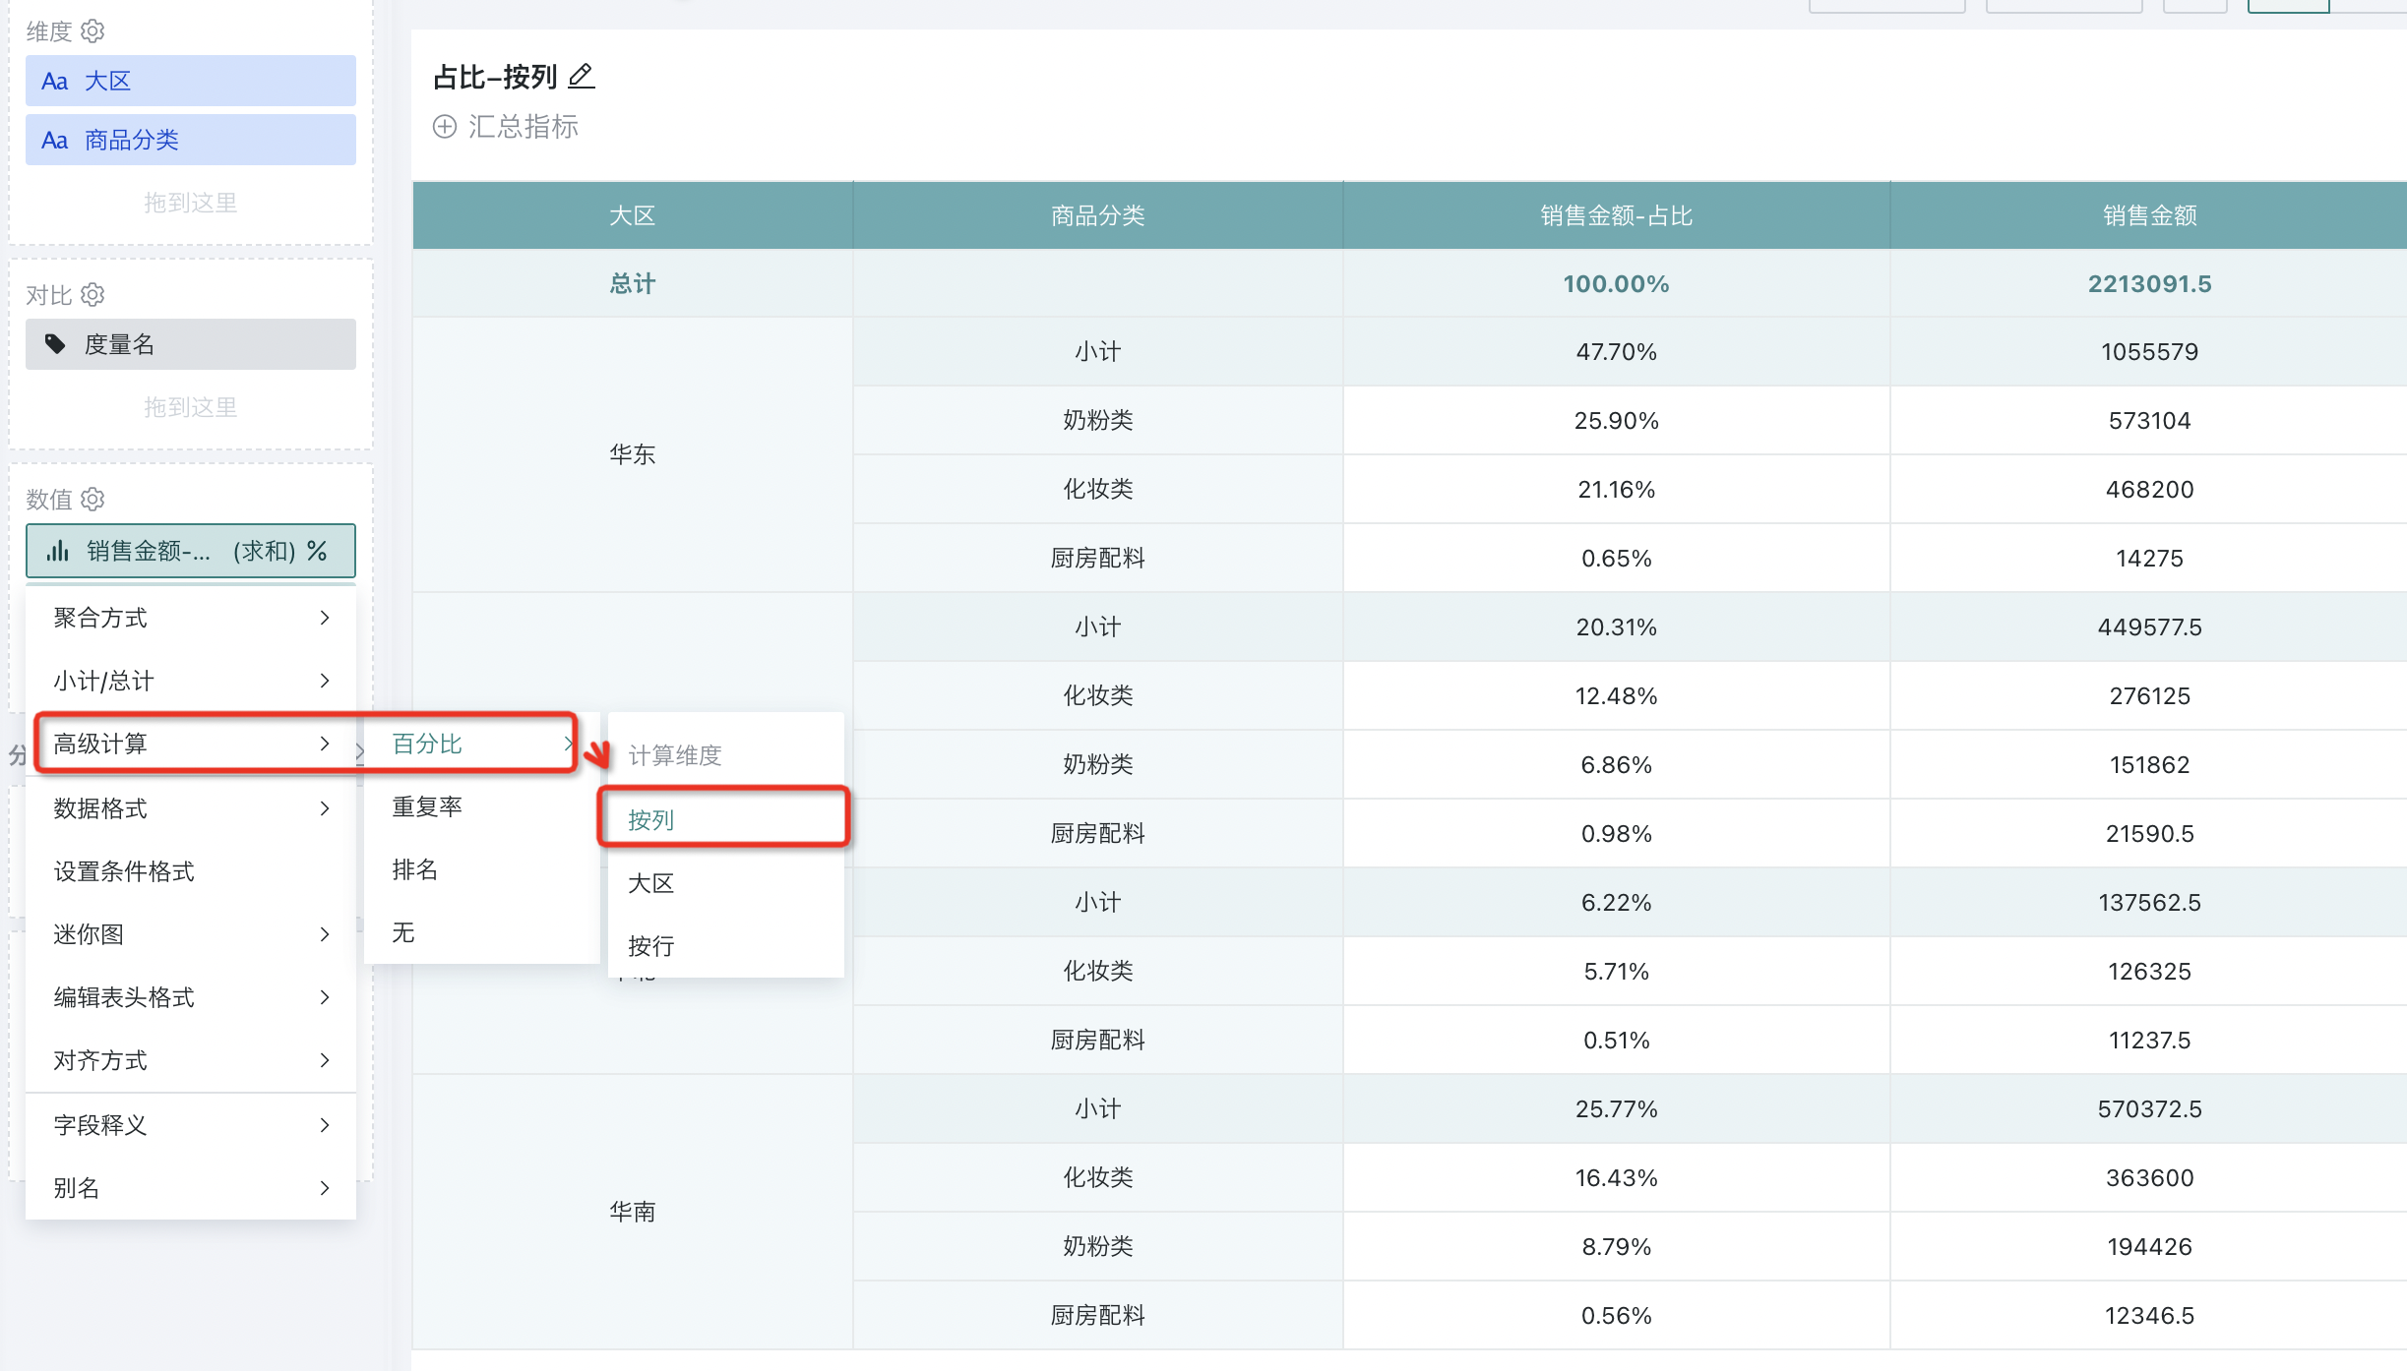Click the 12346.5 sales cell
Screen dimensions: 2407x1371
(x=2149, y=1315)
